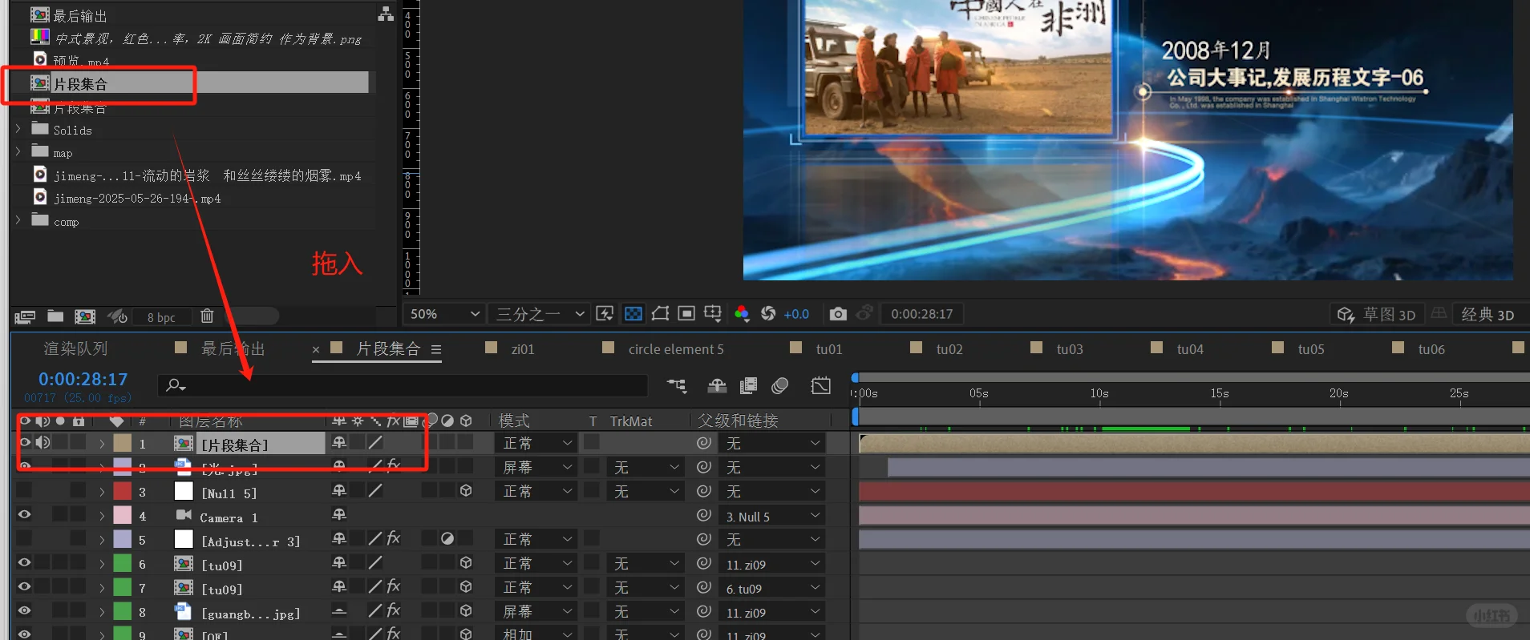
Task: Open the graph editor icon
Action: [x=820, y=386]
